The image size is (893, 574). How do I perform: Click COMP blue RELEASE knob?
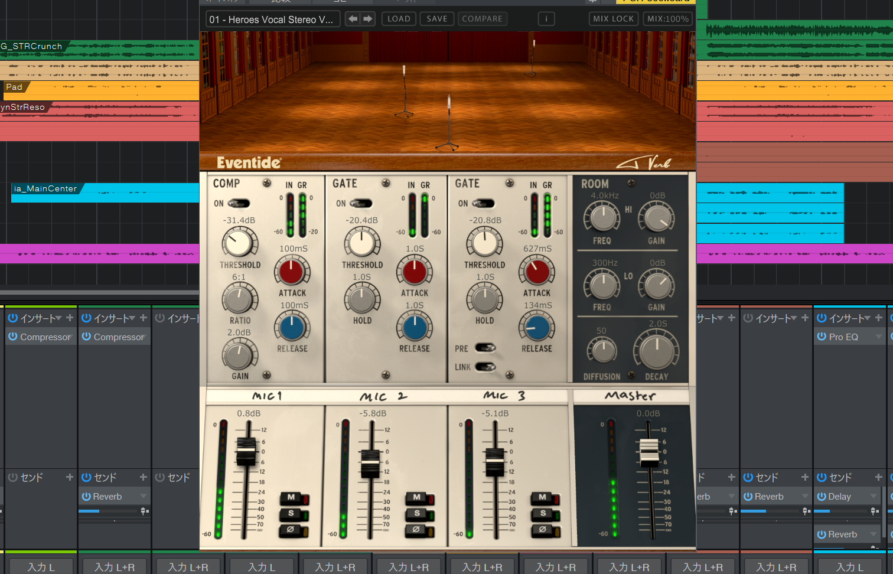292,327
